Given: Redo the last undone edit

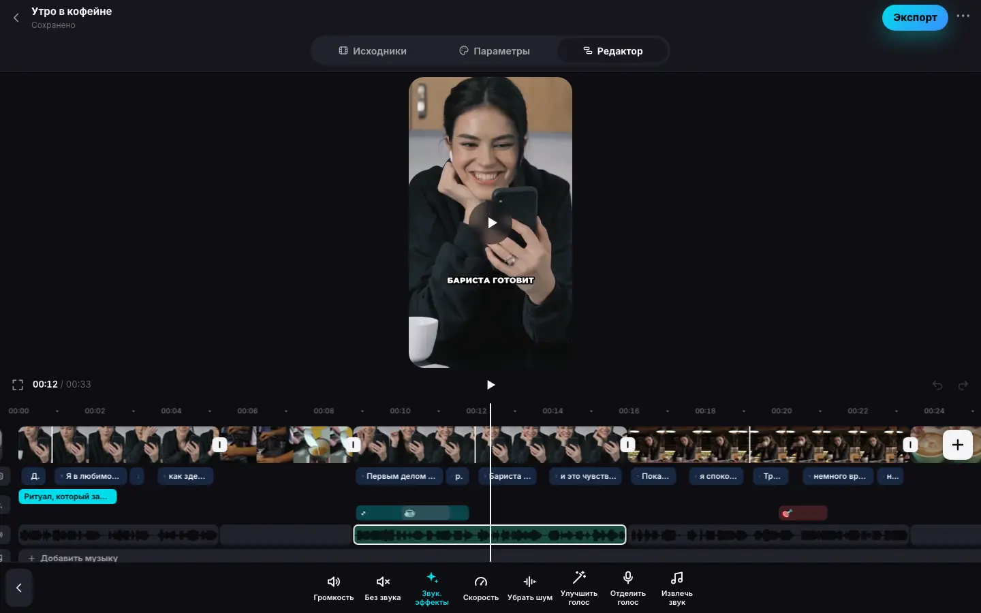Looking at the screenshot, I should click(963, 386).
